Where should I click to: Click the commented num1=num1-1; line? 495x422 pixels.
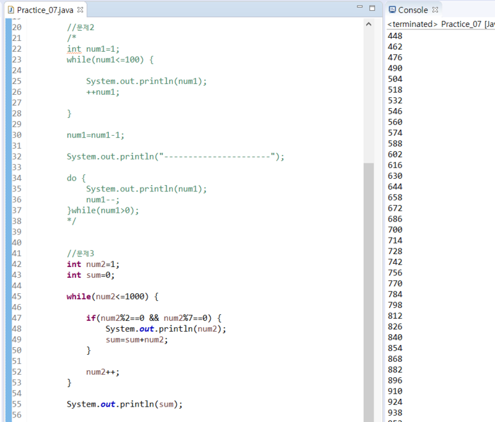(95, 135)
